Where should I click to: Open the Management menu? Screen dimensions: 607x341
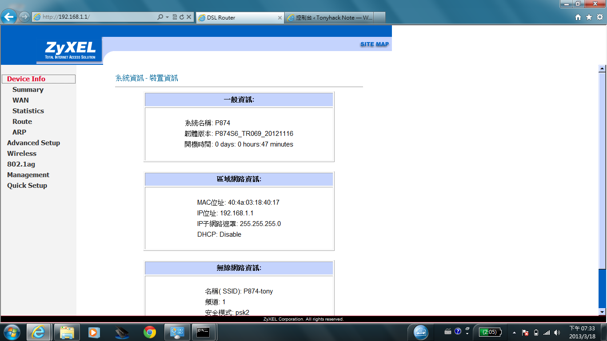pyautogui.click(x=28, y=175)
